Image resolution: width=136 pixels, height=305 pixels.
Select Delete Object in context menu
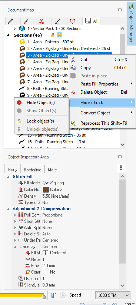[x=93, y=92]
